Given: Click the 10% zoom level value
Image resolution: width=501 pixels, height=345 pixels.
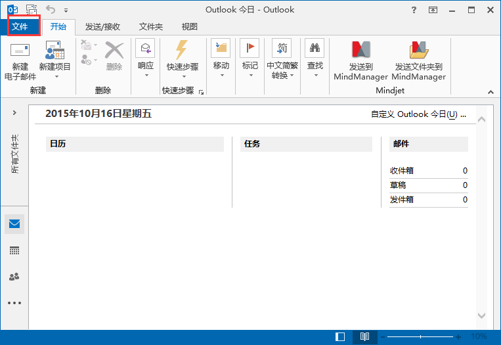Looking at the screenshot, I should click(479, 336).
